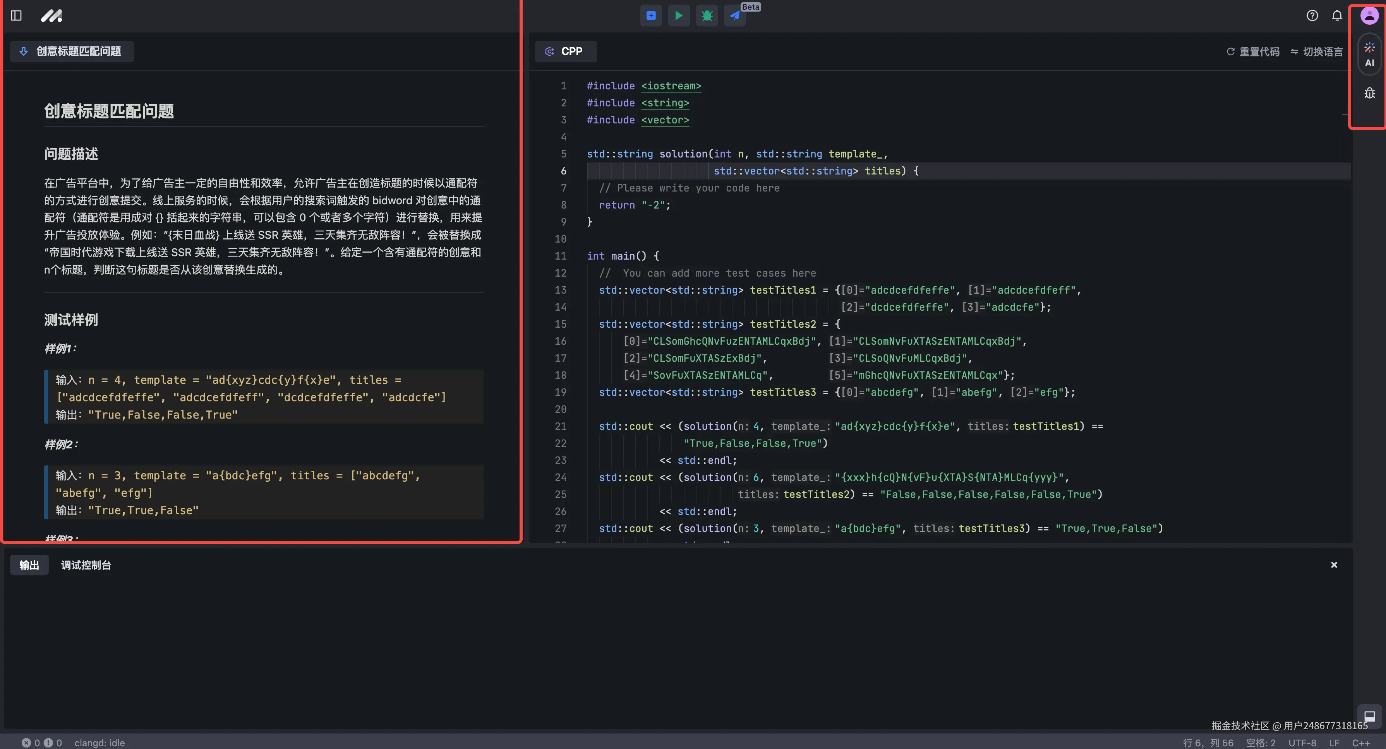Screen dimensions: 1386x749
Task: Close the bottom output panel
Action: pyautogui.click(x=1334, y=564)
